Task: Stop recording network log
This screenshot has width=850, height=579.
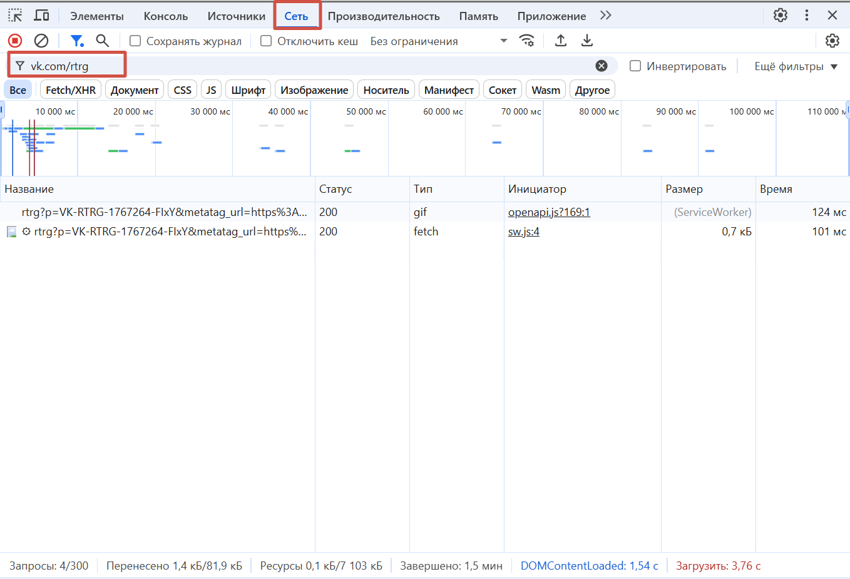Action: click(15, 41)
